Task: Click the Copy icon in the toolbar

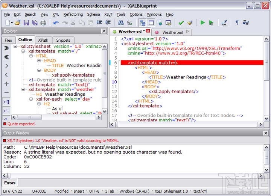Action: [82, 23]
